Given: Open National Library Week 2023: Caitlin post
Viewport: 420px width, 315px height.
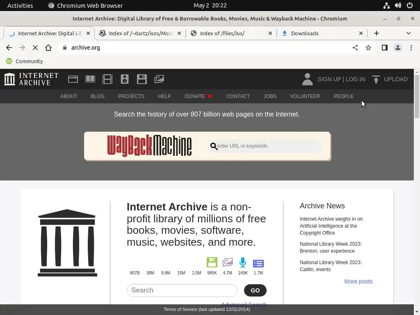Looking at the screenshot, I should [x=331, y=266].
